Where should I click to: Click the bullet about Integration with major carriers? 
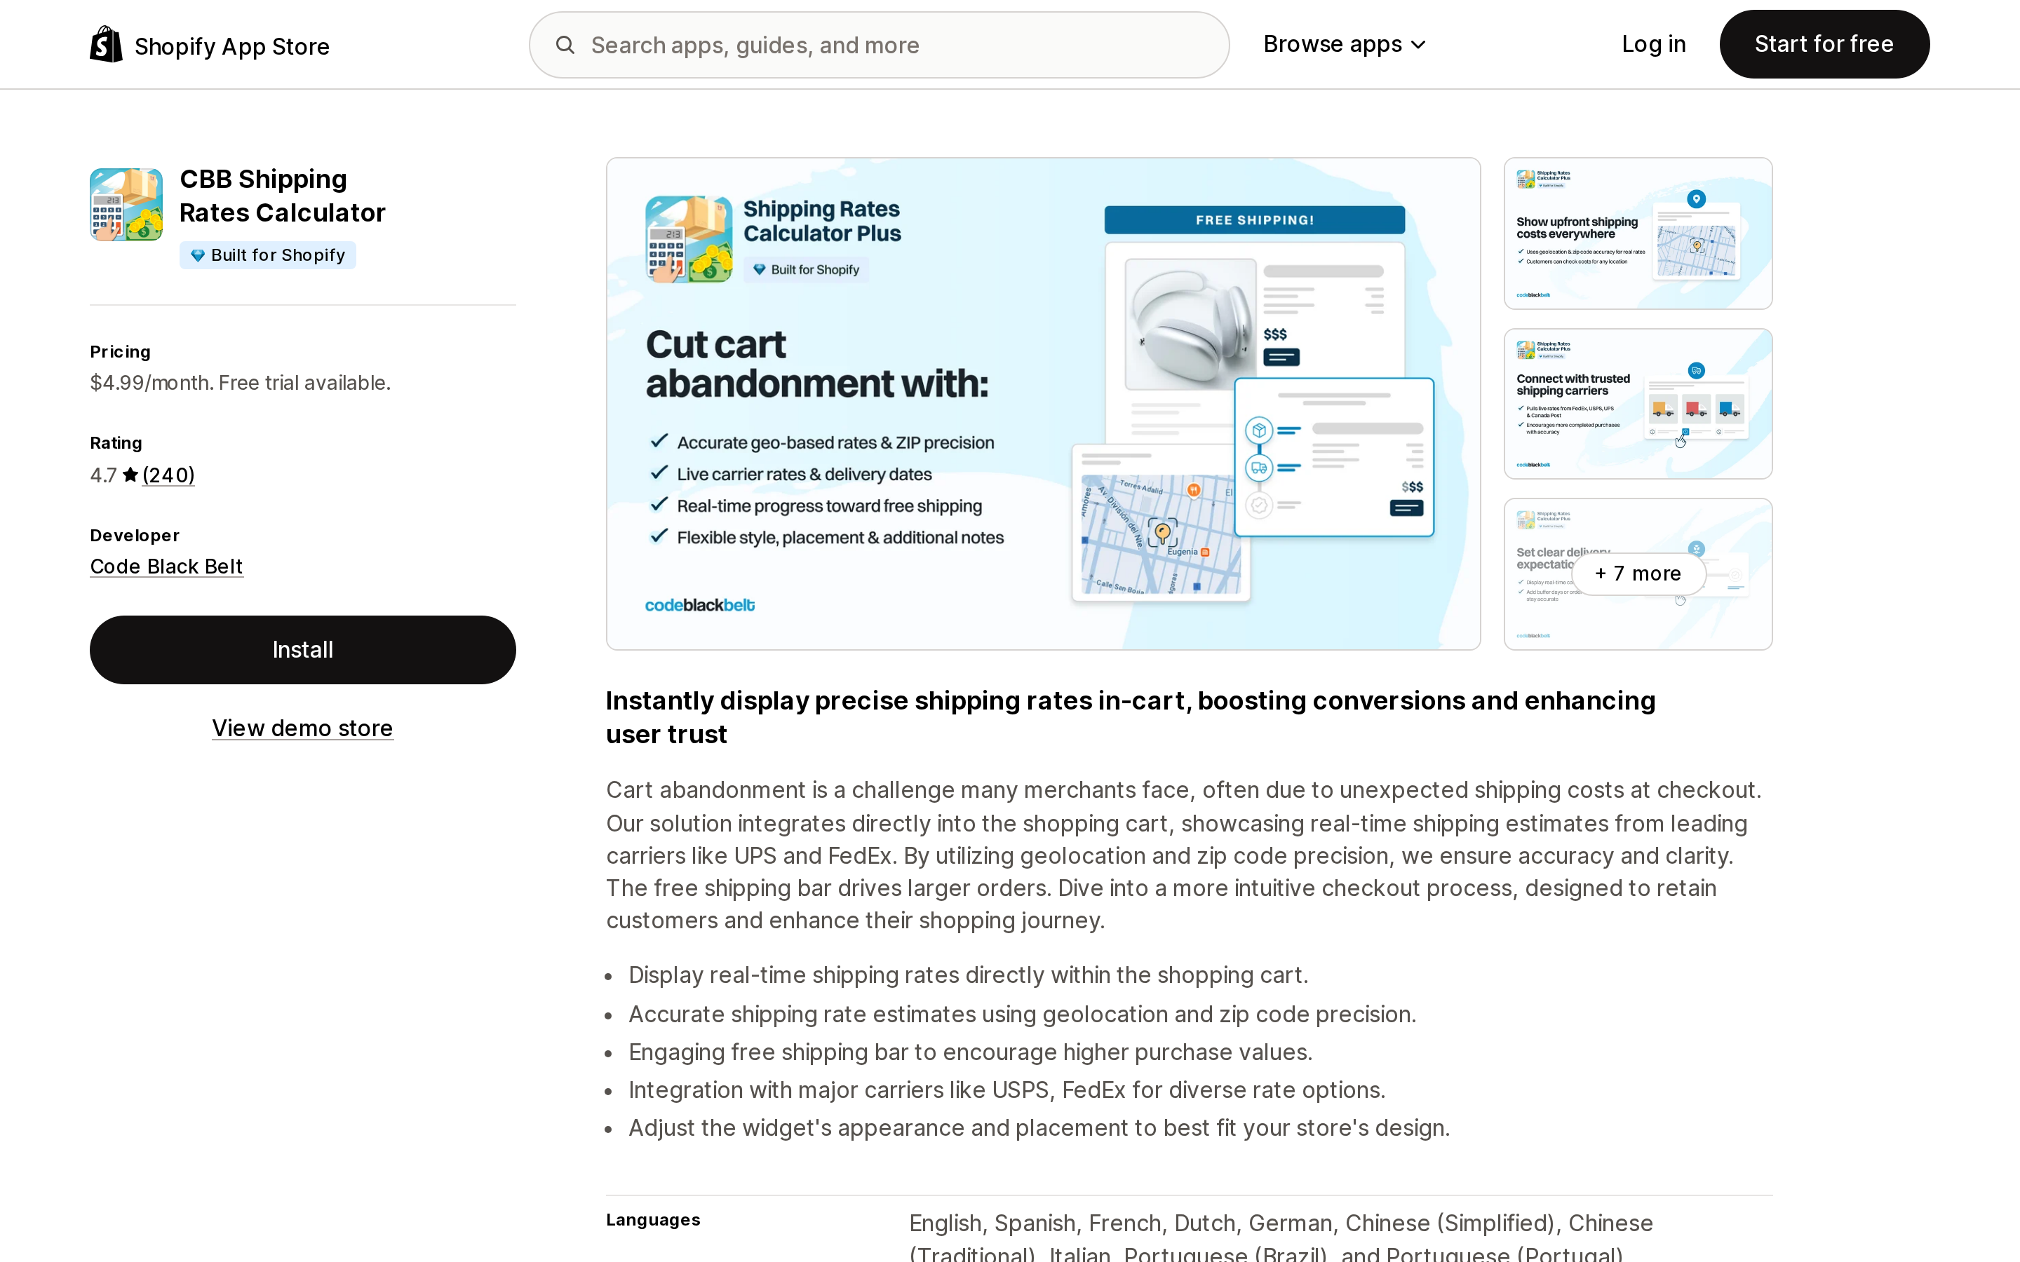tap(1006, 1090)
